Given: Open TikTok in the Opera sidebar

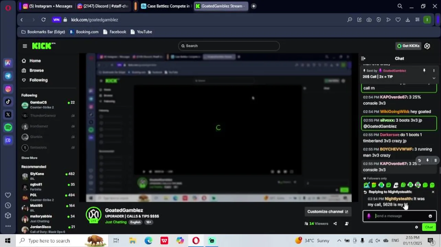Looking at the screenshot, I should [8, 102].
